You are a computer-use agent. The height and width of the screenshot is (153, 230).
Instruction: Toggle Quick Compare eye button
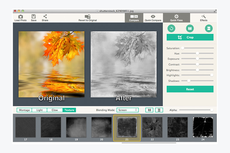153,18
